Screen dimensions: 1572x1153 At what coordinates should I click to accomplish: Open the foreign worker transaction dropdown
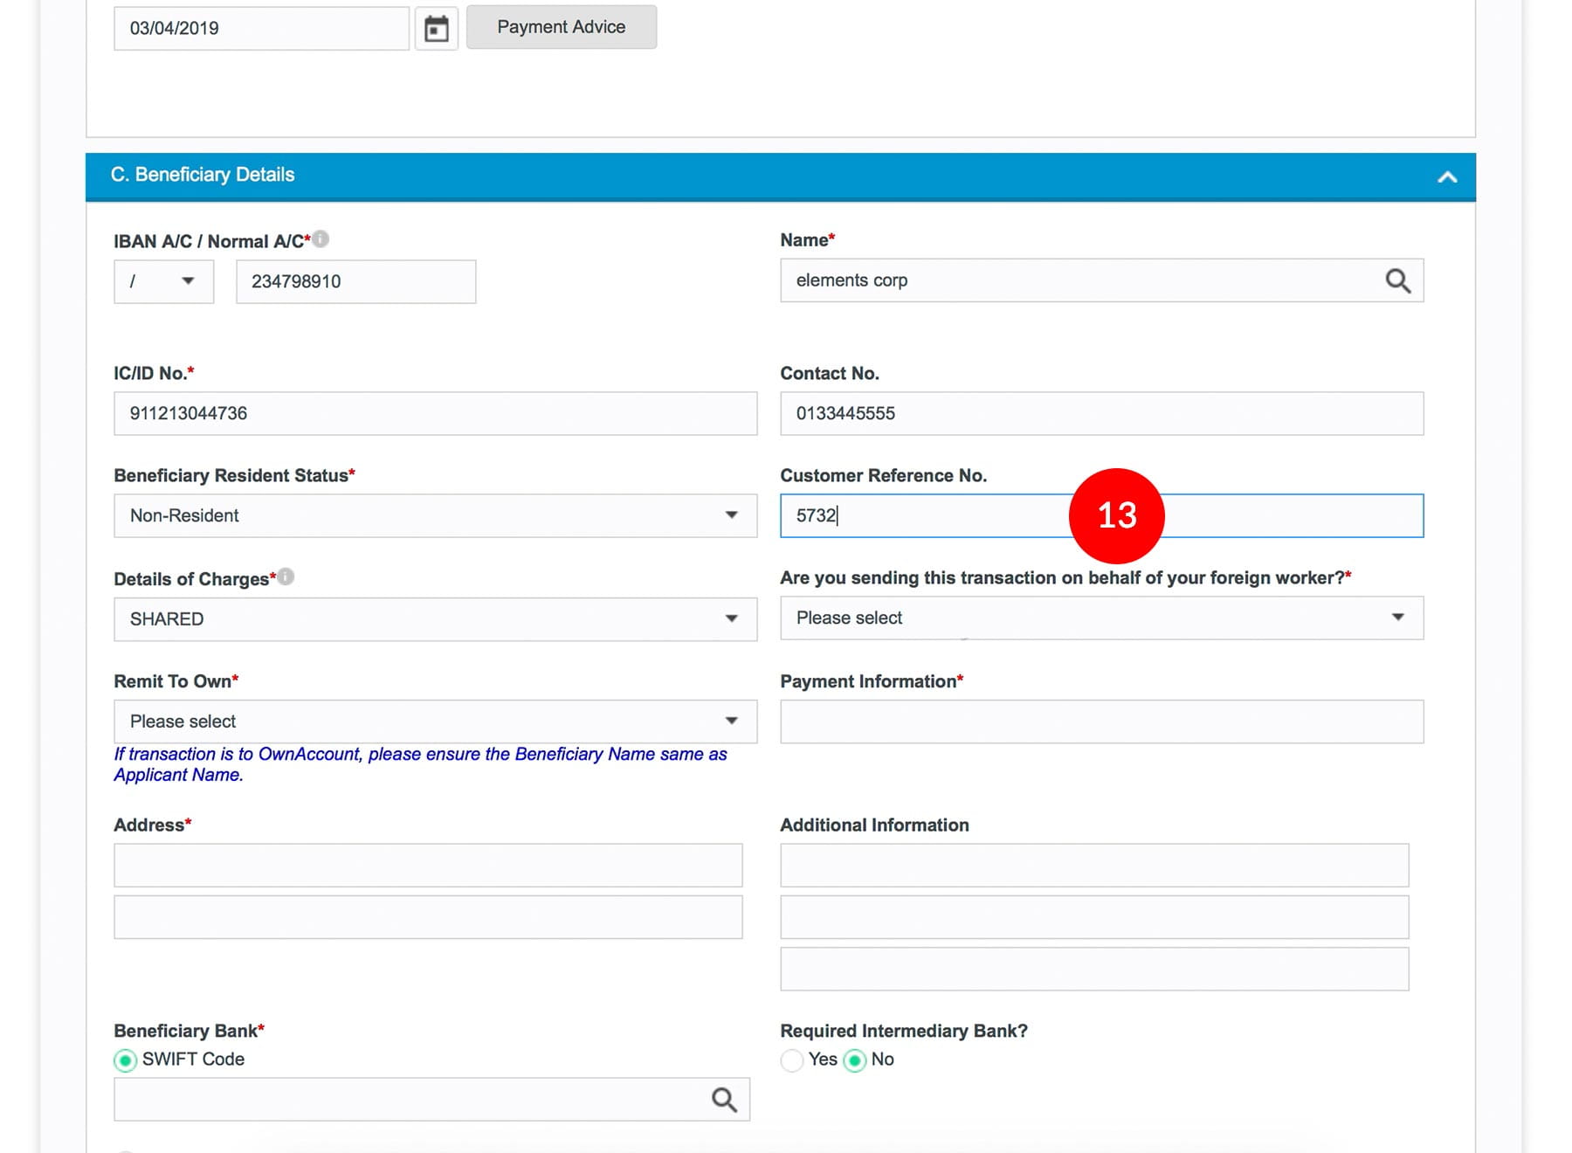pos(1100,618)
